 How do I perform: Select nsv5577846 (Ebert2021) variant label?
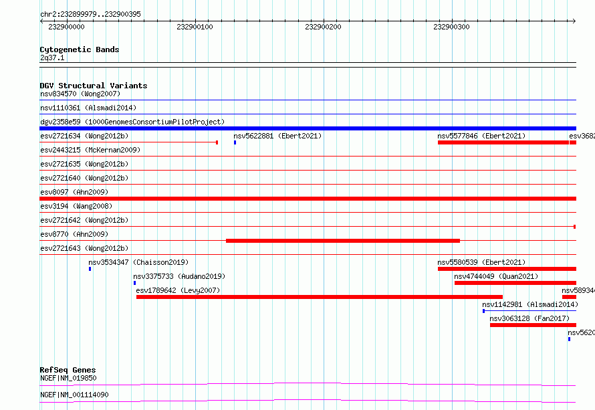tap(481, 136)
